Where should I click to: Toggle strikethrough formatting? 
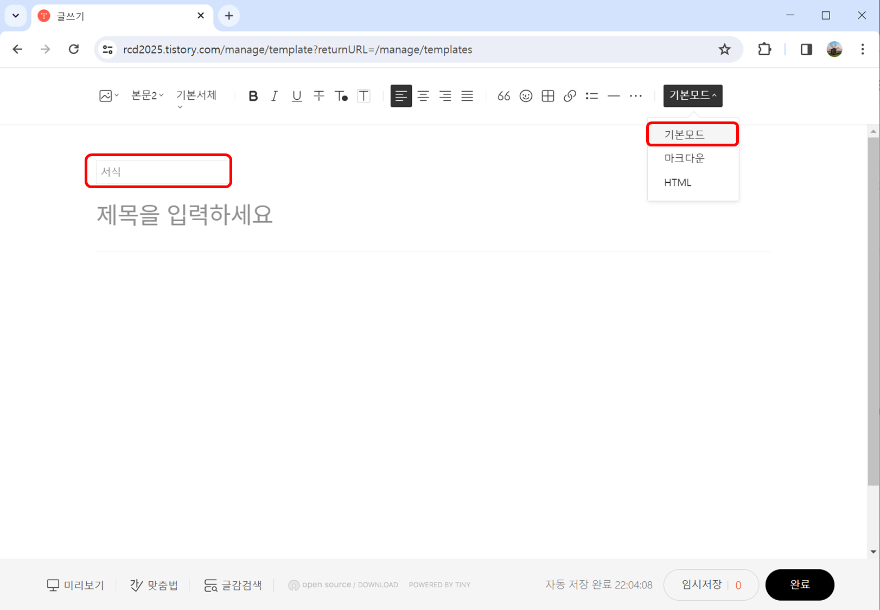coord(319,96)
